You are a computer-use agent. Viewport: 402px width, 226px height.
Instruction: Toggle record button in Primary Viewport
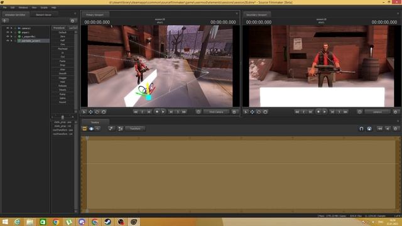157,112
